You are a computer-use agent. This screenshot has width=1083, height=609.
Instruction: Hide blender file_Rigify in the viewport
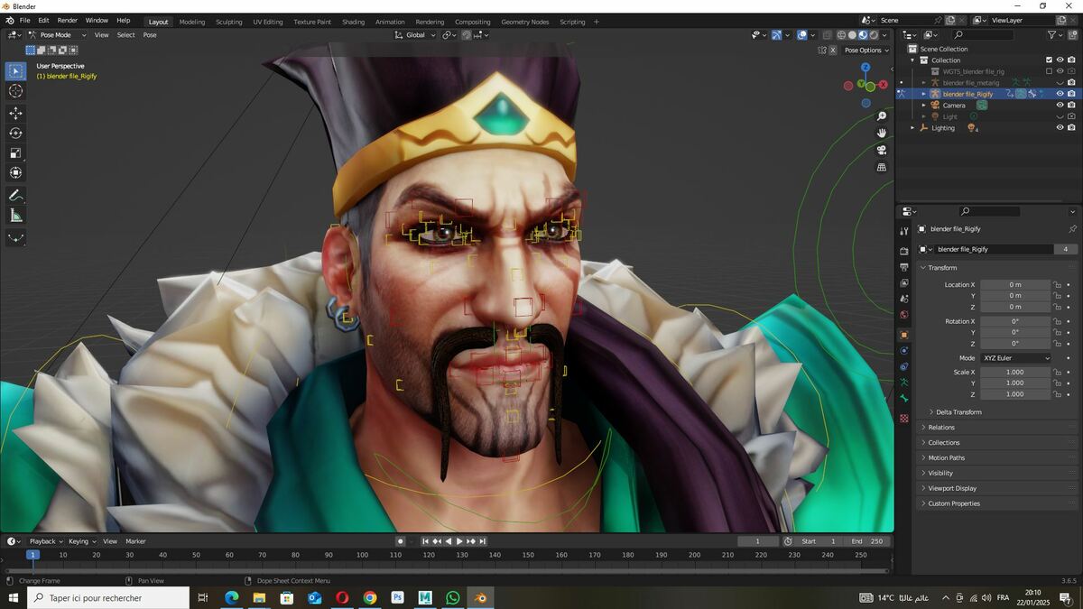tap(1060, 94)
